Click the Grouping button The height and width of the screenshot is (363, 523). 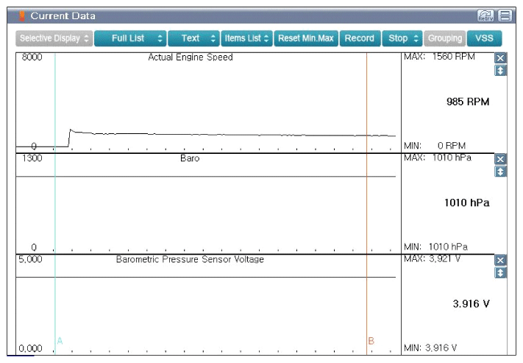click(x=445, y=38)
